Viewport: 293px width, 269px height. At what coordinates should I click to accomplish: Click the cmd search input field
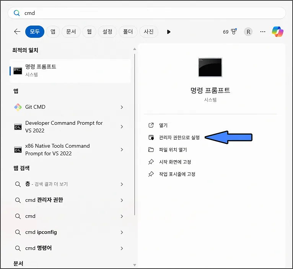click(x=147, y=13)
